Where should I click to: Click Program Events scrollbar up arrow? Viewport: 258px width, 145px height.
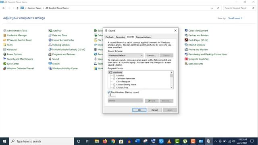tap(172, 72)
